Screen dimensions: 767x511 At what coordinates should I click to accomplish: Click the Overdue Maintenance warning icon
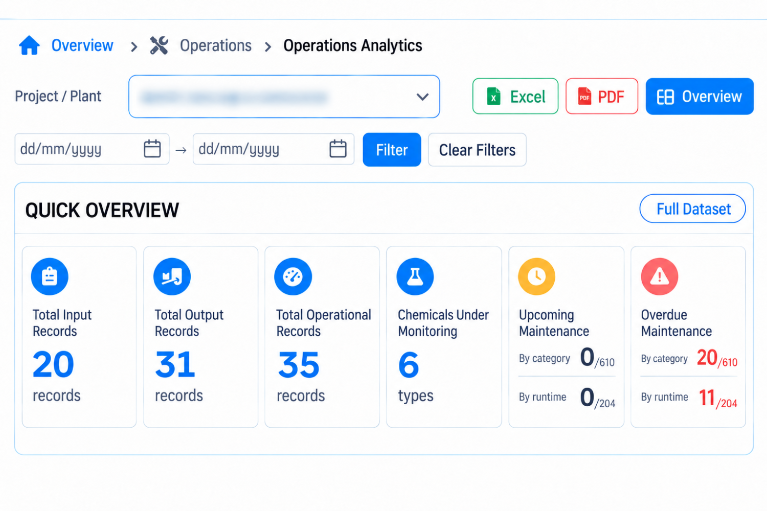(x=660, y=276)
